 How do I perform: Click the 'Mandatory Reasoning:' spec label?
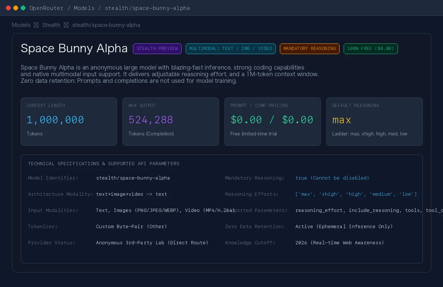point(255,178)
